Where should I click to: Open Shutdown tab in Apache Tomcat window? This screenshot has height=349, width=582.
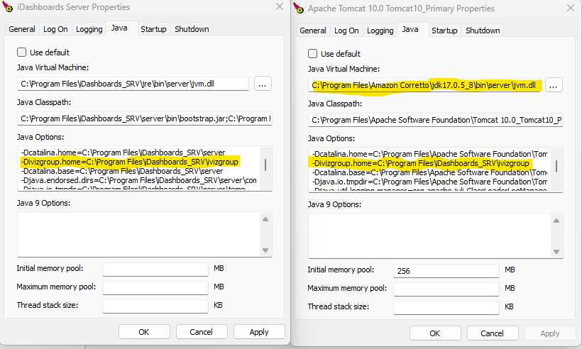(x=483, y=31)
